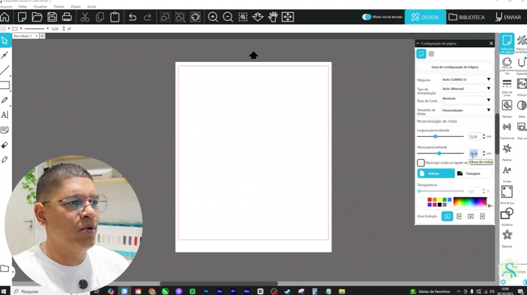Switch to the BIBLIOTECA tab
Viewport: 527px width, 295px height.
tap(467, 17)
